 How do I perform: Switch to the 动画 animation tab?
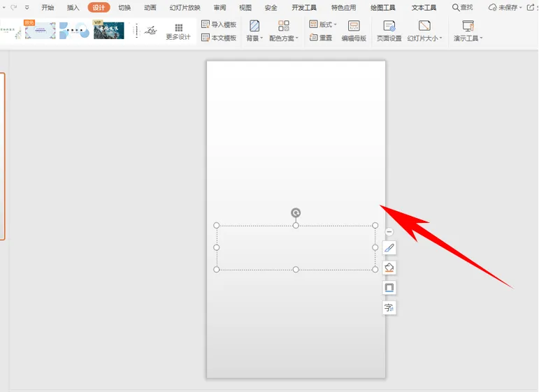pos(150,8)
